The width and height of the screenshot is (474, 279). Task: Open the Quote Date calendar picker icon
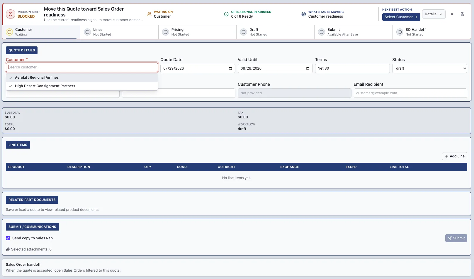(230, 68)
